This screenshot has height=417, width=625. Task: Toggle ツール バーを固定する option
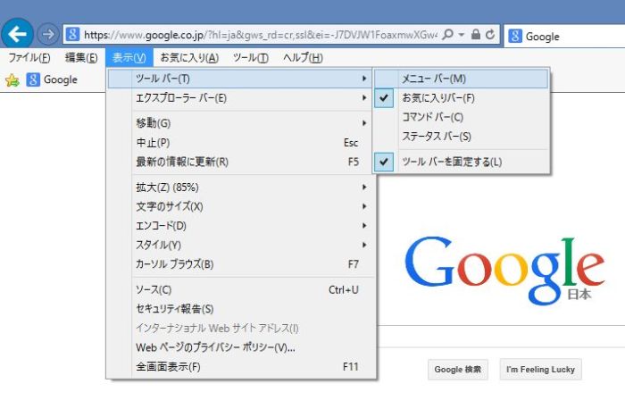(x=452, y=162)
